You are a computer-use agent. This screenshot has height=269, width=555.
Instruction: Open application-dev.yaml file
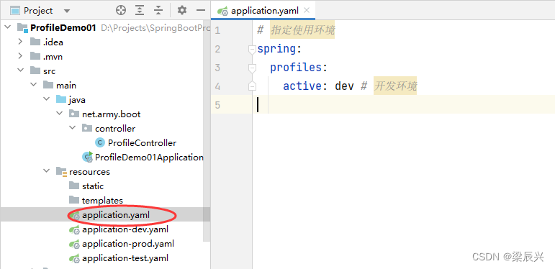(125, 229)
